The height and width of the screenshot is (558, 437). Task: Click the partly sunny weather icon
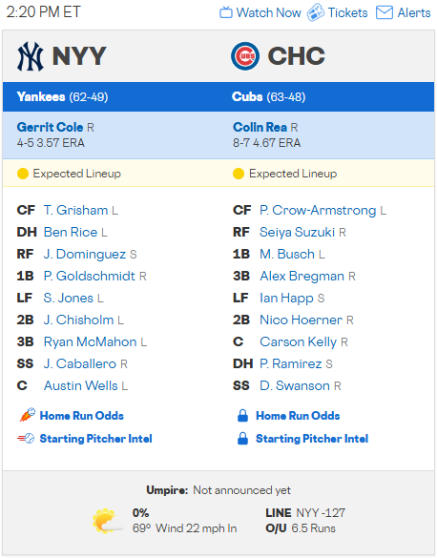[107, 521]
